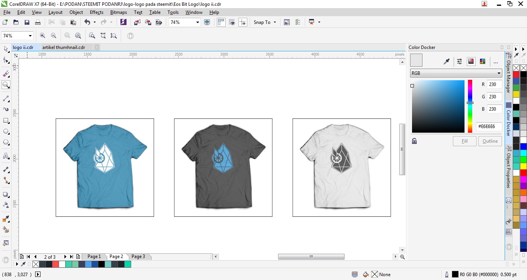Viewport: 527px width, 280px height.
Task: Click the Fill button in Color Docker
Action: [465, 141]
